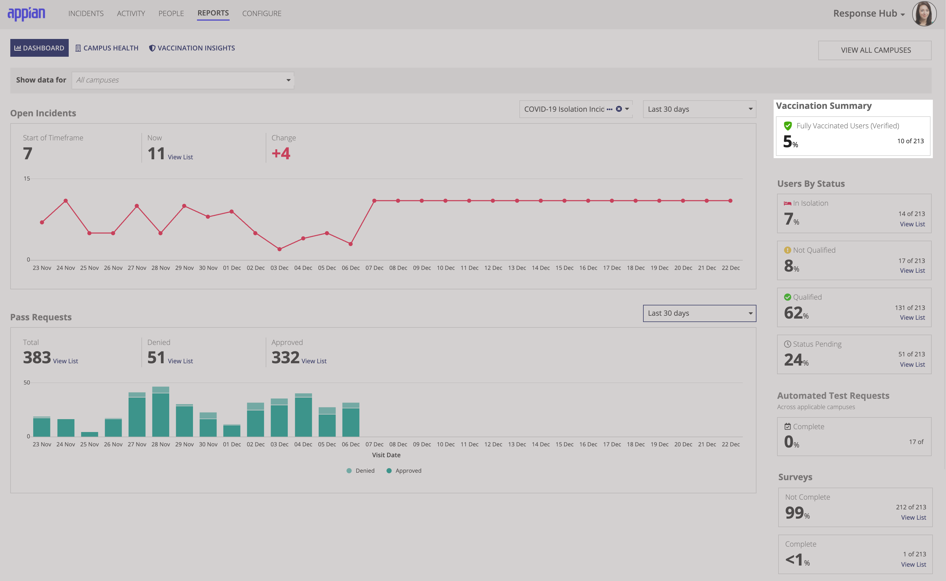View list of Not Qualified users
Viewport: 946px width, 581px height.
[912, 270]
